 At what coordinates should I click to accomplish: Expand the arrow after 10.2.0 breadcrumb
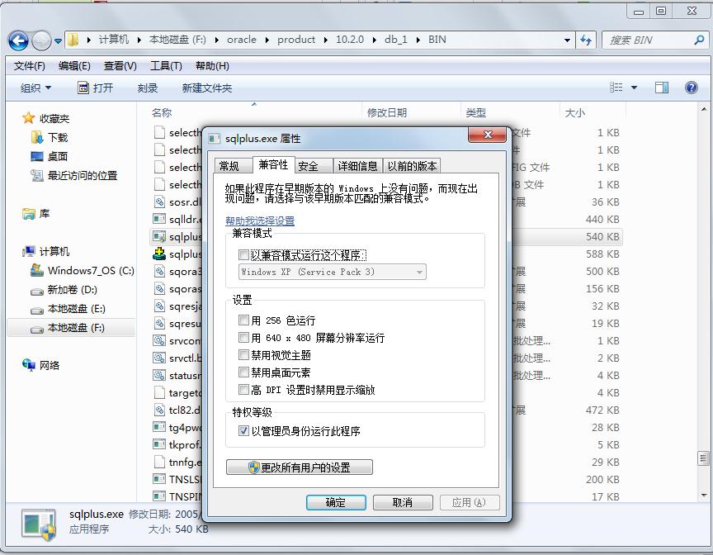tap(374, 40)
